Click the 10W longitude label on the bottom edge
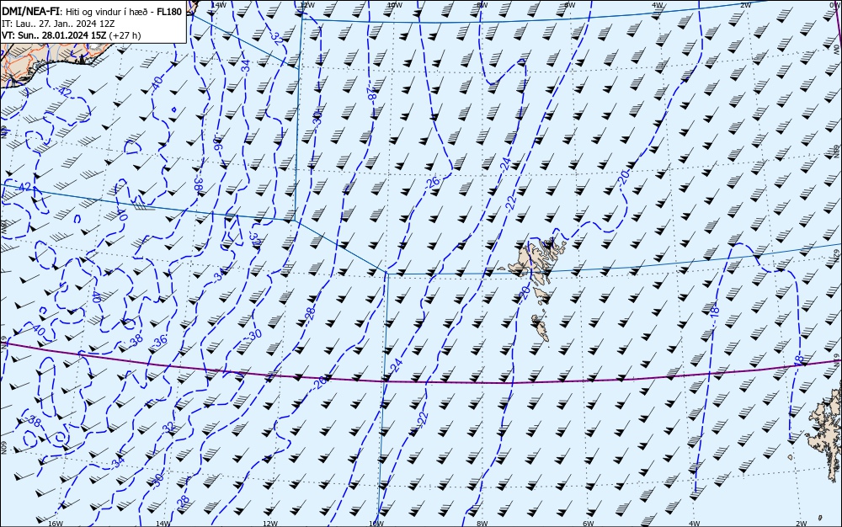Image resolution: width=842 pixels, height=527 pixels. 376,524
